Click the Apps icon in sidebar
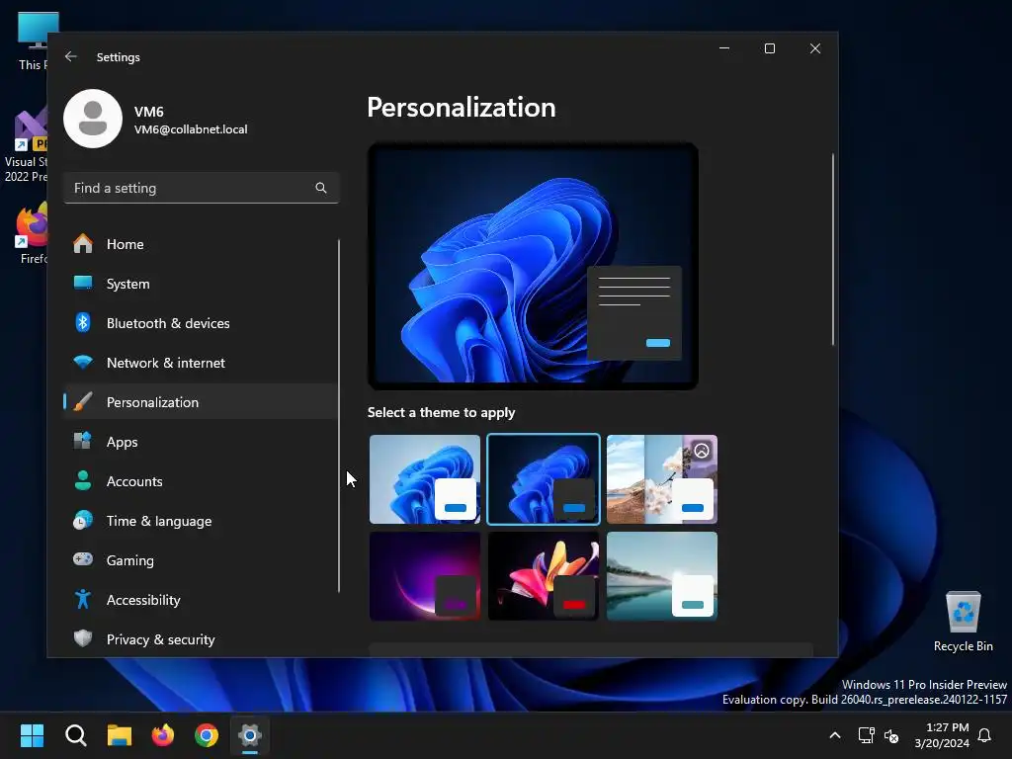 83,442
